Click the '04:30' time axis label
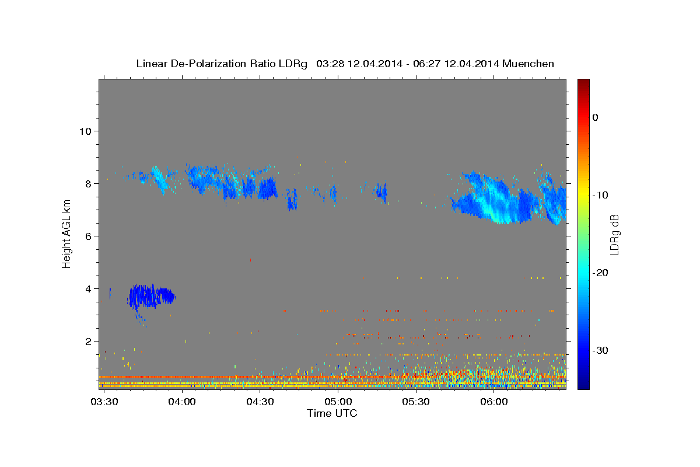The image size is (700, 467). [260, 402]
